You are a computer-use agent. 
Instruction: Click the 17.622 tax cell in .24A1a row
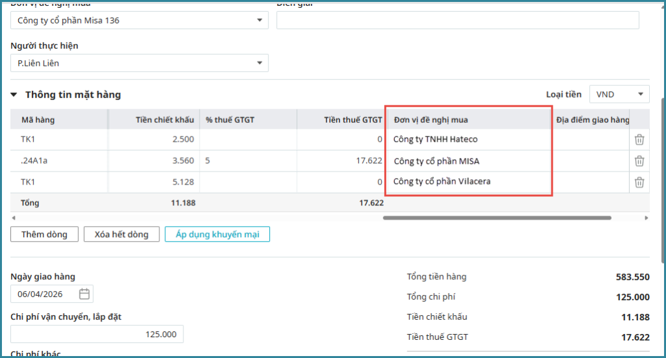pos(342,160)
